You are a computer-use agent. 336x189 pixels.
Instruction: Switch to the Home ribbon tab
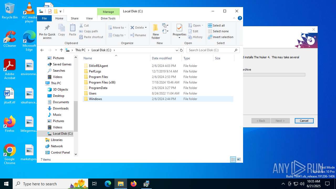[x=59, y=18]
